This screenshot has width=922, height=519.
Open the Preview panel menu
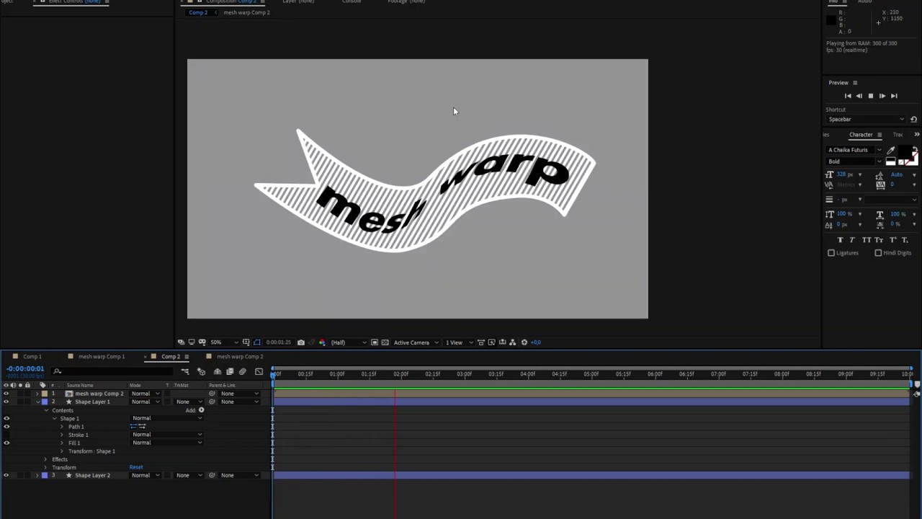[855, 83]
